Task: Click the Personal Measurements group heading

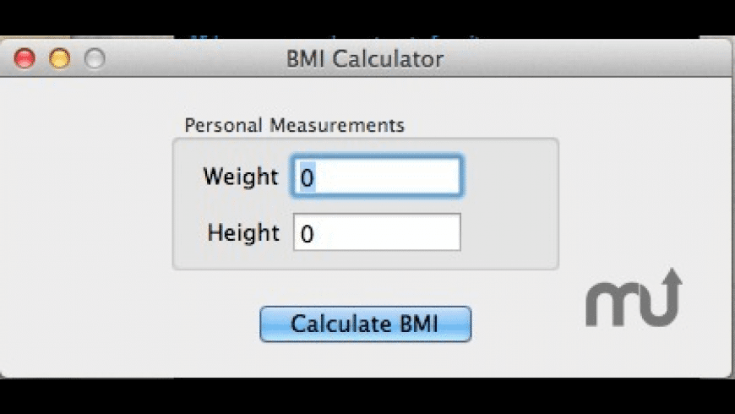Action: (294, 125)
